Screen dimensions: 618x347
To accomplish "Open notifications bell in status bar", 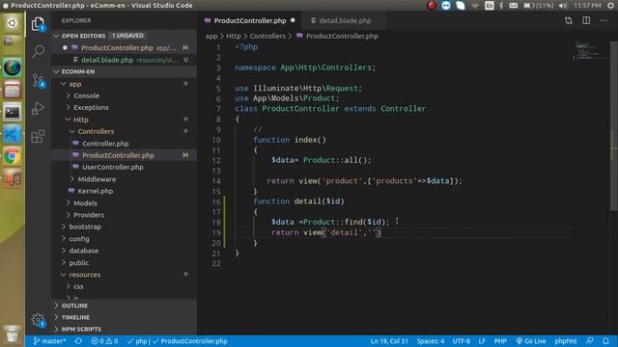I will (605, 341).
